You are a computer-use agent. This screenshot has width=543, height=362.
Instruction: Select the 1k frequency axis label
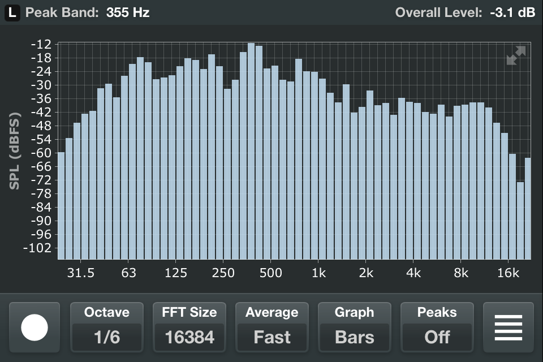tap(318, 274)
